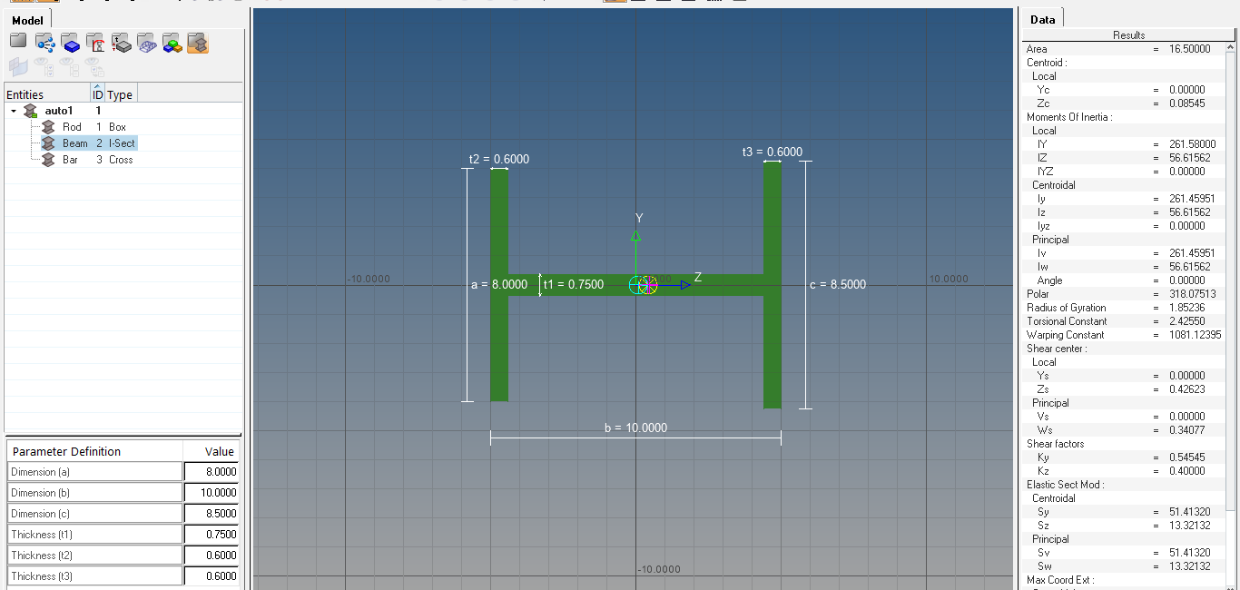
Task: Open the new folder icon on Model toolbar
Action: [18, 43]
